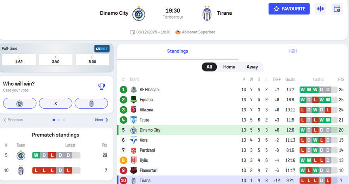Click AF Elbasani team logo in standings

tap(134, 90)
